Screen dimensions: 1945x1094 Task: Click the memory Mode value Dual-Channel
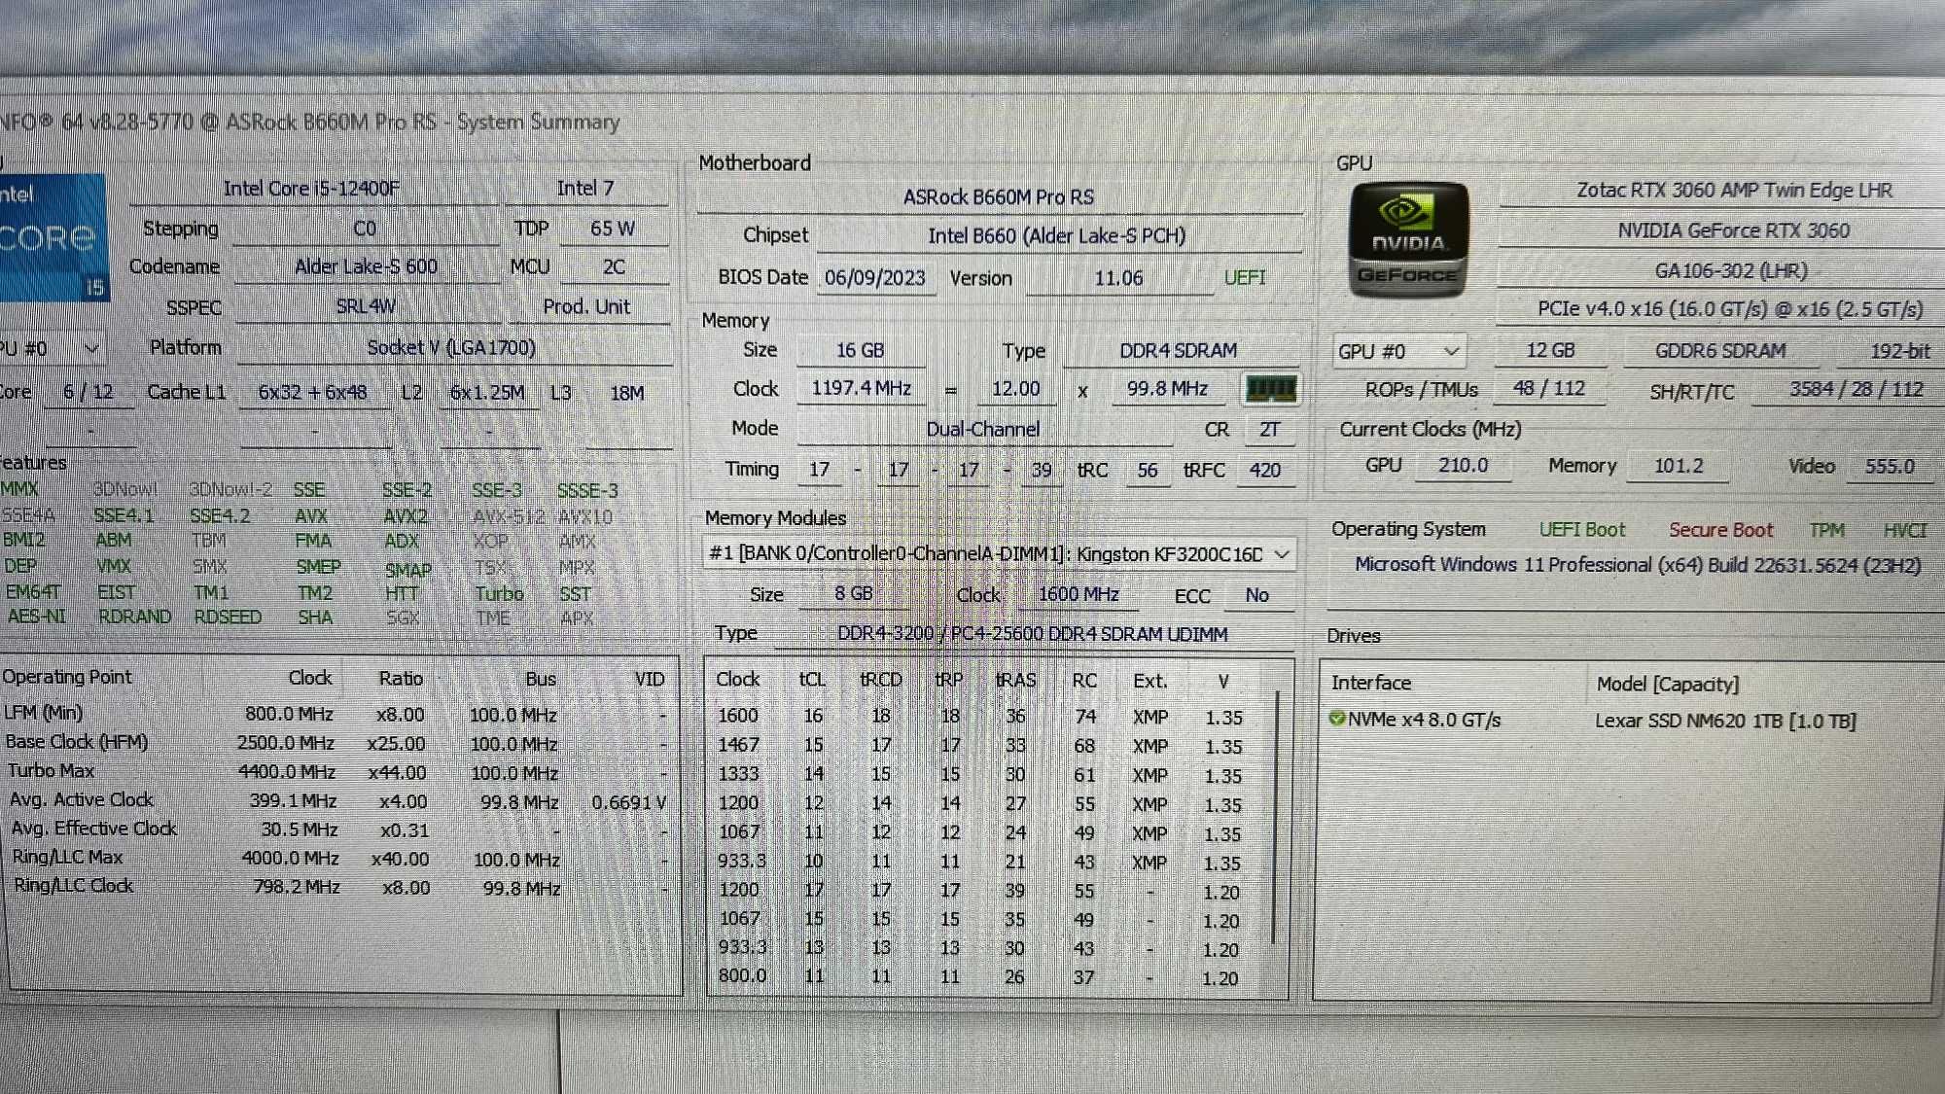[983, 430]
